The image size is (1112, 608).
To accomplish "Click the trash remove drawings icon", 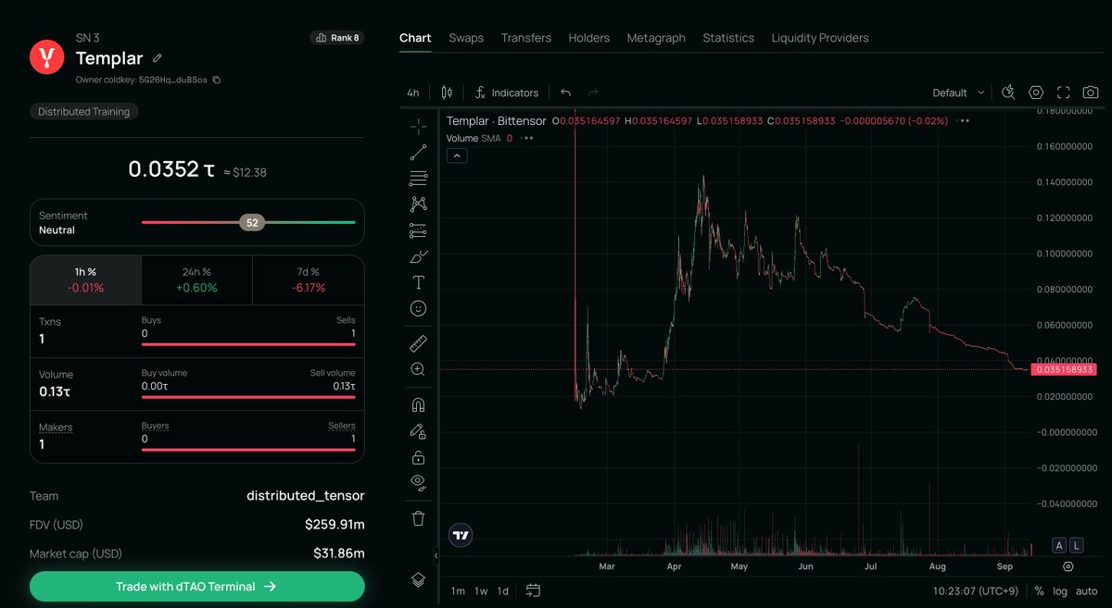I will pos(418,518).
